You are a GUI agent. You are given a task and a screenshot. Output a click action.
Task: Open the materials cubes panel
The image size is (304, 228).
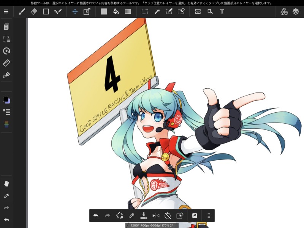284,12
